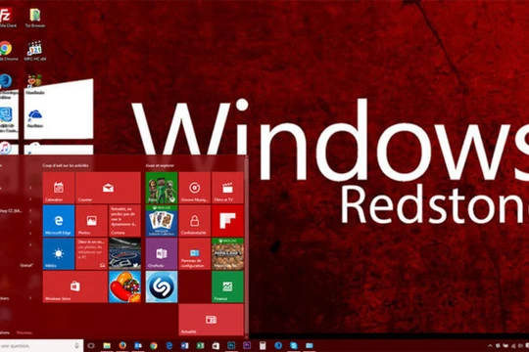Click 'Coup d'œil sur les activités' group title
Screen dimensions: 529x352
[x=66, y=165]
